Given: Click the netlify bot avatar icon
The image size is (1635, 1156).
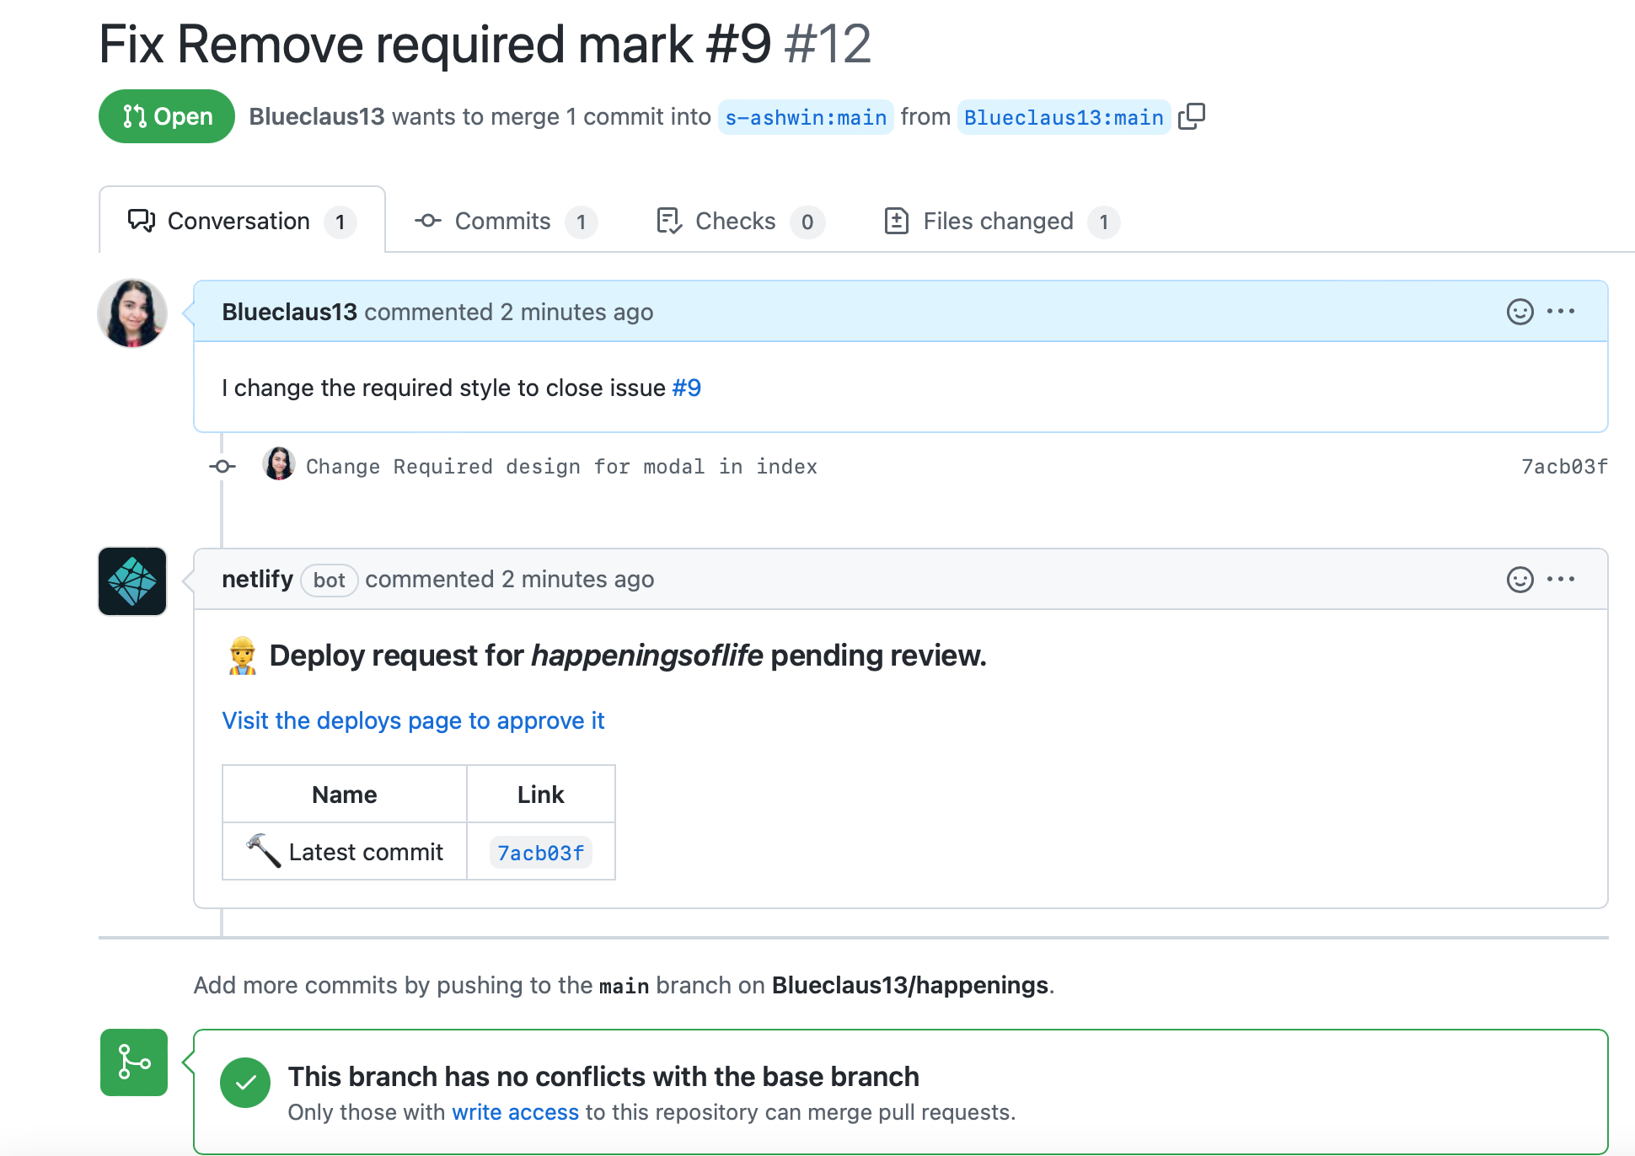Looking at the screenshot, I should (x=132, y=581).
